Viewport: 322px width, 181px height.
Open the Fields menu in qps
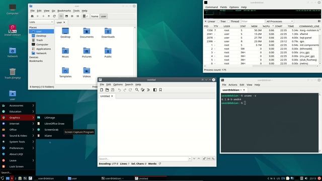pyautogui.click(x=223, y=7)
